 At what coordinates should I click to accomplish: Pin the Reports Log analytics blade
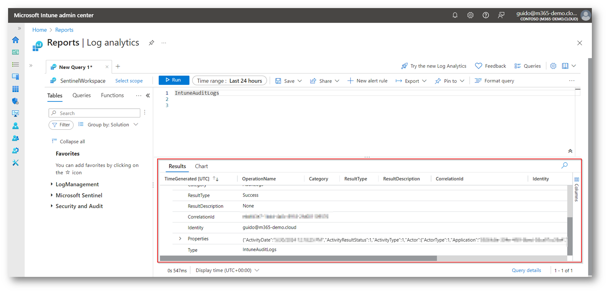(x=151, y=43)
